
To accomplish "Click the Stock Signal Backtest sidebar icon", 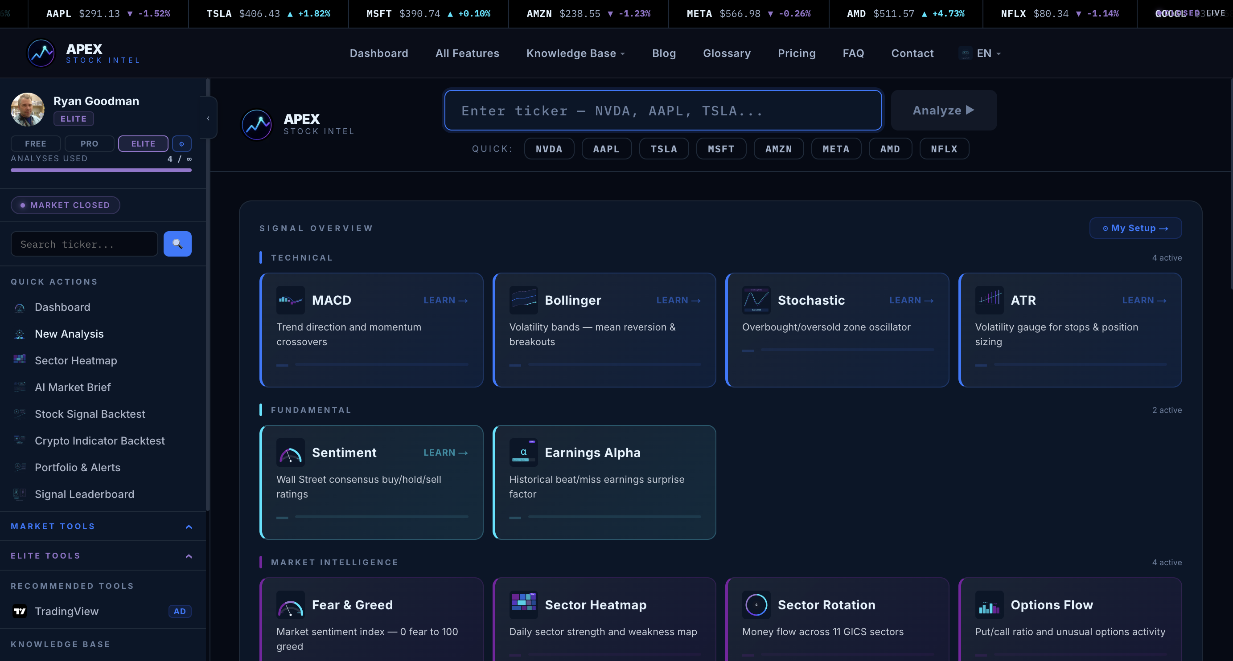I will pos(20,414).
